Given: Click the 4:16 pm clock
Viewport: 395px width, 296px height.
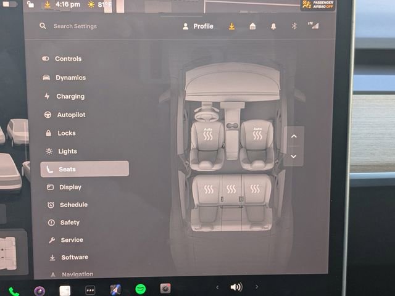Looking at the screenshot, I should pos(68,4).
